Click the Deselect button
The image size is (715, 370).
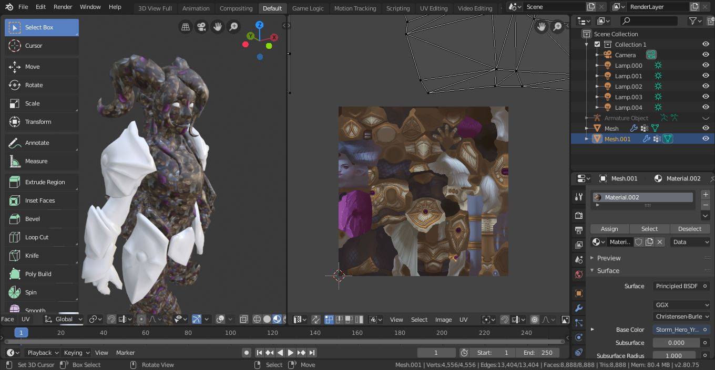[690, 229]
